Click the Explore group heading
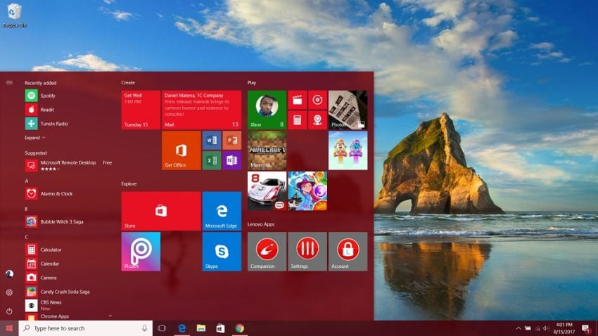Viewport: 598px width, 336px height. pyautogui.click(x=129, y=183)
